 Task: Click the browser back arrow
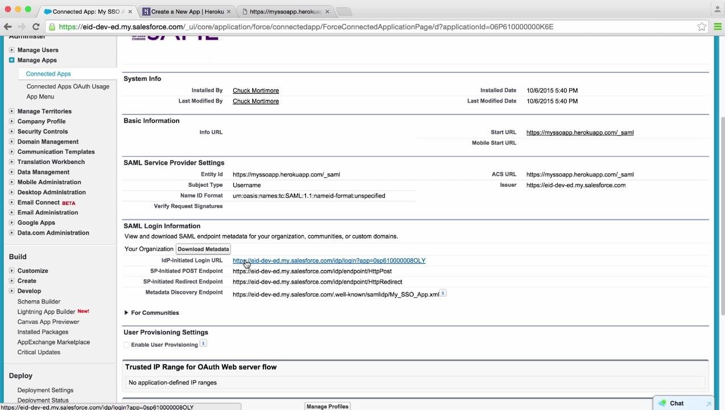pyautogui.click(x=7, y=27)
